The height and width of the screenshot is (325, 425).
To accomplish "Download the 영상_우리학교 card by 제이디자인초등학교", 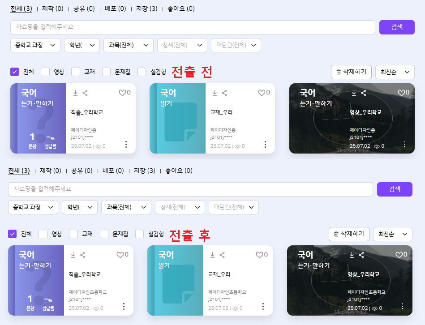I will [352, 255].
